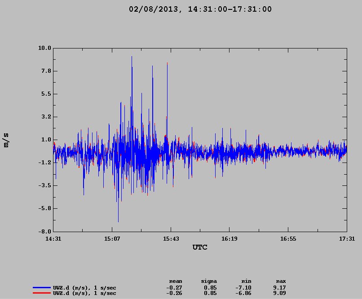Click the x-axis time label '15:43'

[171, 239]
